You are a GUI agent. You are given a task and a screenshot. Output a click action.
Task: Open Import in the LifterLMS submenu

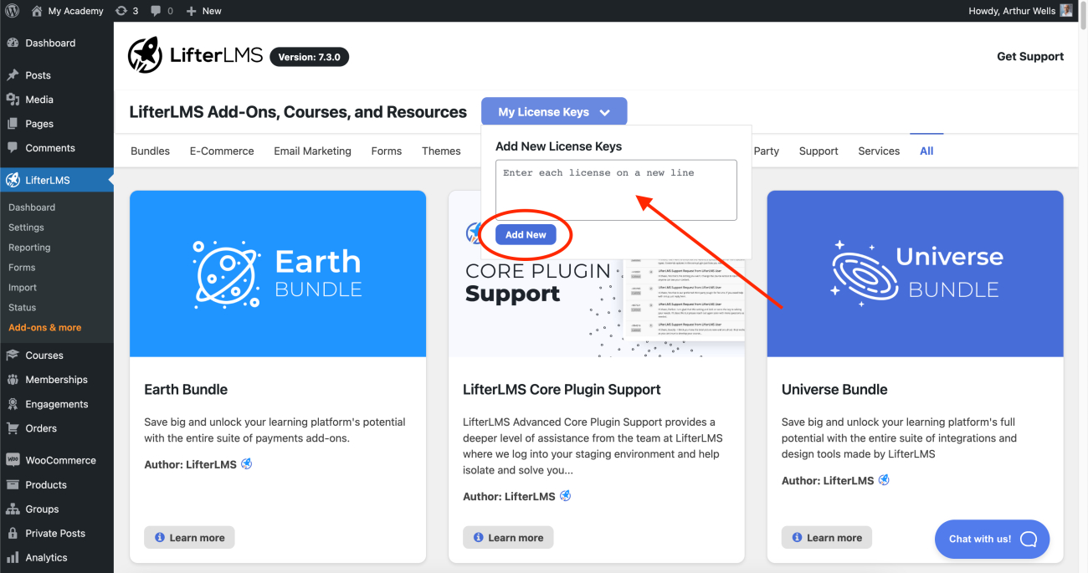point(23,288)
